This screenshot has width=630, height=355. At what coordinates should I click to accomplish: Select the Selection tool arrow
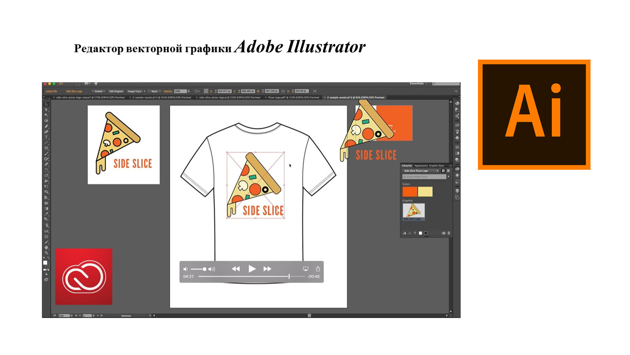[x=46, y=104]
